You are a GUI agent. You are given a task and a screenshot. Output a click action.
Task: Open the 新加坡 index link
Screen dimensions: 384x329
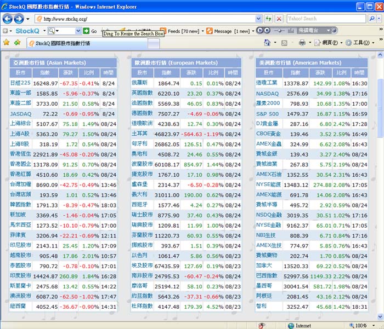tap(18, 215)
